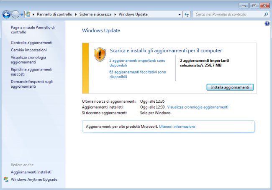Select Pannello di controllo breadcrumb
Image resolution: width=272 pixels, height=190 pixels.
pos(54,14)
